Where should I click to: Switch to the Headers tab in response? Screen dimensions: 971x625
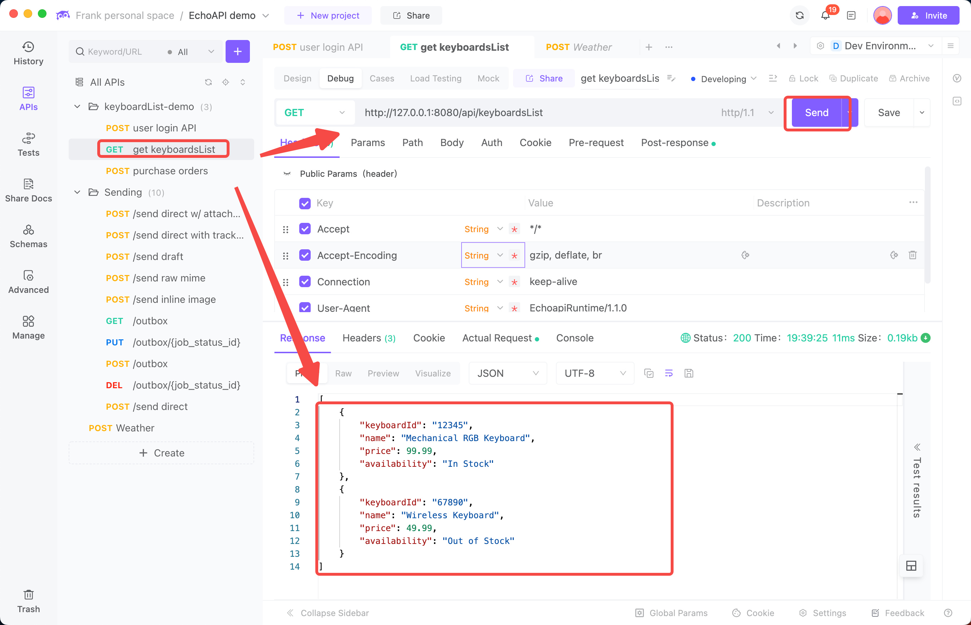[369, 338]
